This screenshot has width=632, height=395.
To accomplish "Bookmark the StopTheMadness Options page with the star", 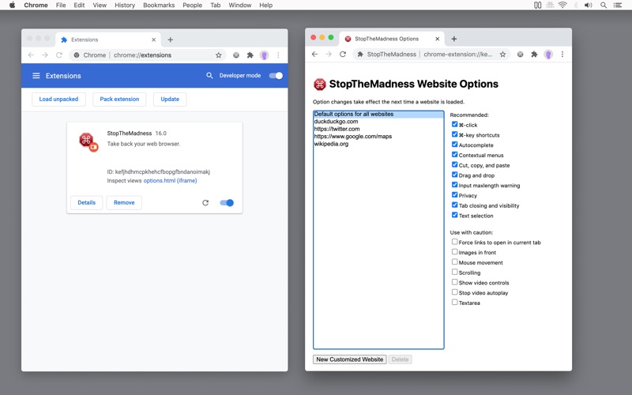I will click(502, 54).
